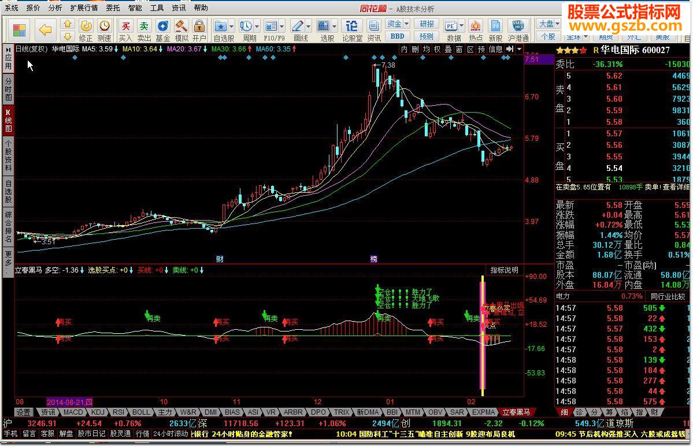The height and width of the screenshot is (447, 693).
Task: Click the 研报 research report button
Action: click(427, 24)
